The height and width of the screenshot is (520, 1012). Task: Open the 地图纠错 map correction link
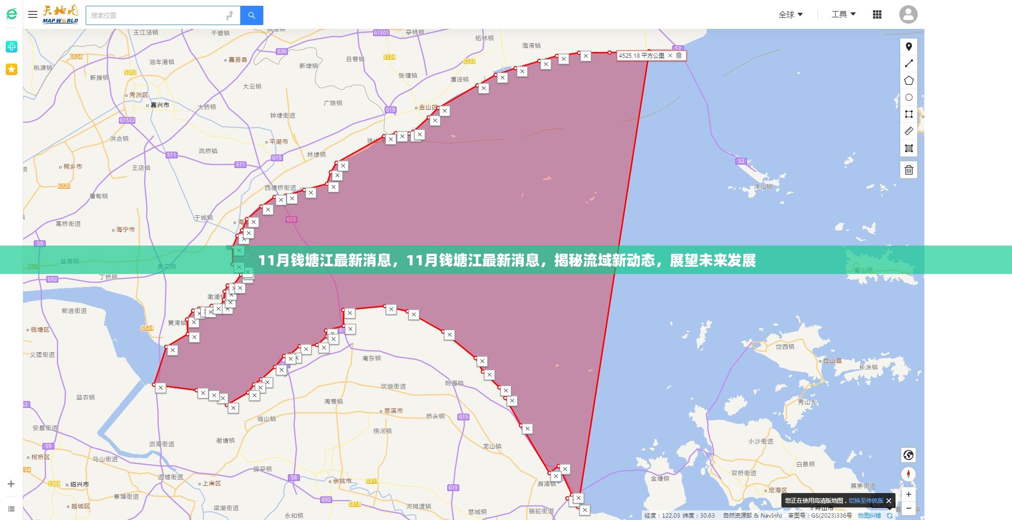click(x=869, y=516)
